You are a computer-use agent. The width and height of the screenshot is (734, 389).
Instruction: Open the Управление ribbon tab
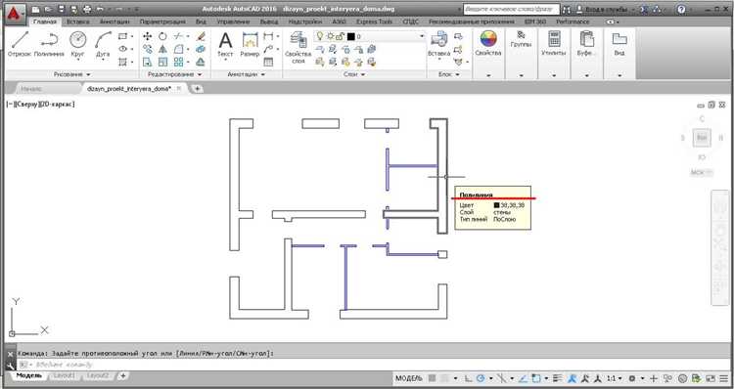pos(233,22)
